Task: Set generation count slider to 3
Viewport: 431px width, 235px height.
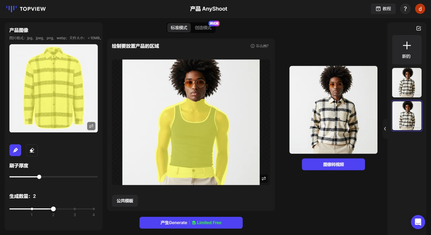Action: coord(75,209)
